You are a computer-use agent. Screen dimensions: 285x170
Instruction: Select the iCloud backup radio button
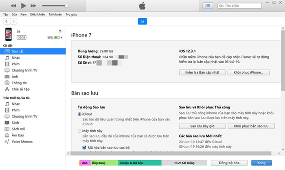(79, 114)
